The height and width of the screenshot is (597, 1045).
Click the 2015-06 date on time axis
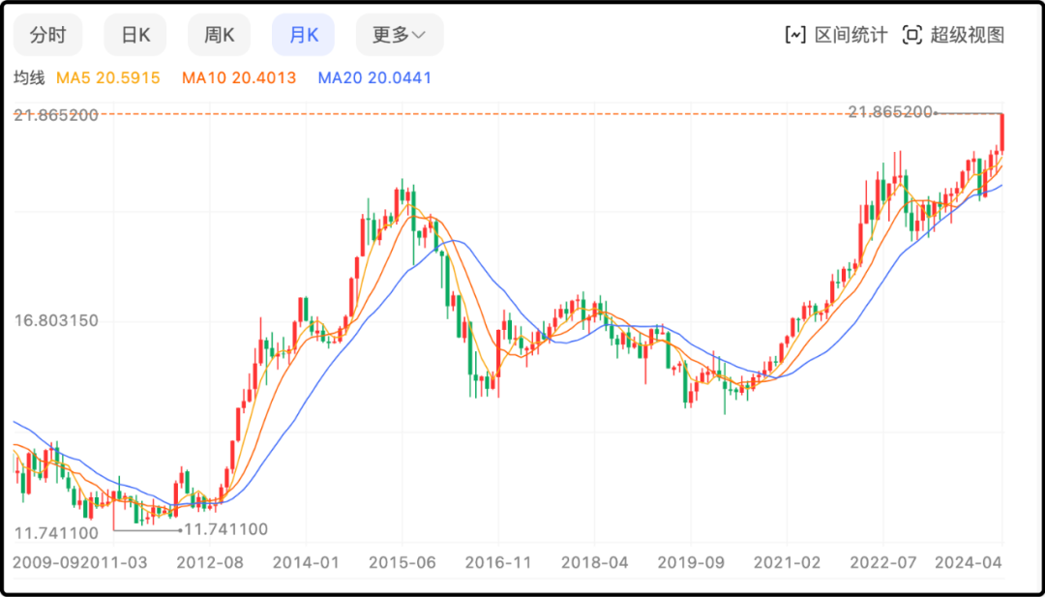pos(402,562)
